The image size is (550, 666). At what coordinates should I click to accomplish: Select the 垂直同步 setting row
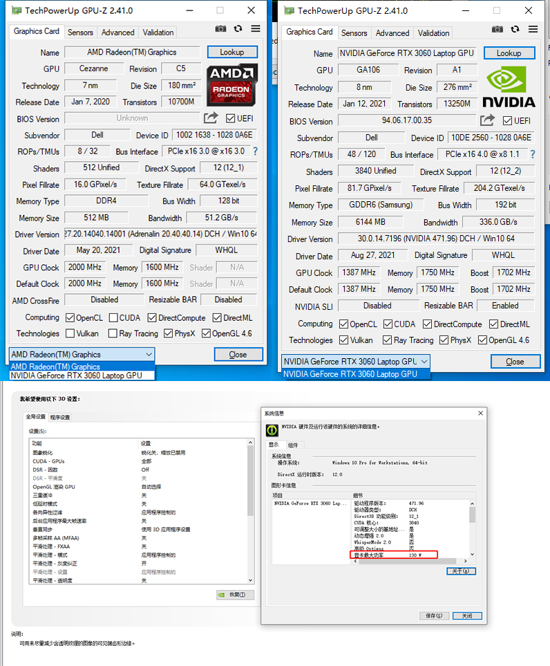tap(138, 529)
